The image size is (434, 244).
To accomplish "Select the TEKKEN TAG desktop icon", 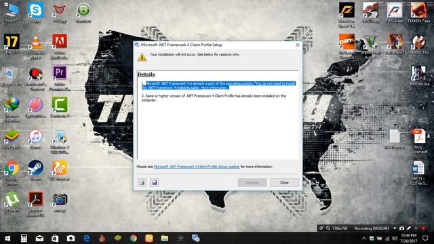I will pos(418,44).
